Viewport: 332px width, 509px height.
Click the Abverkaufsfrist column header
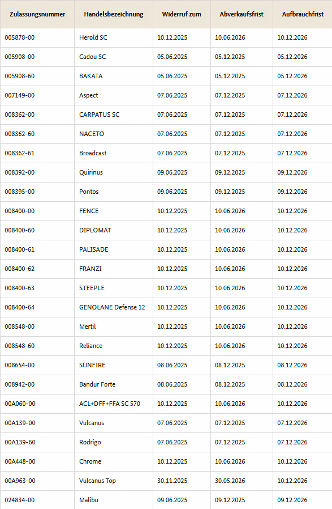pos(242,14)
